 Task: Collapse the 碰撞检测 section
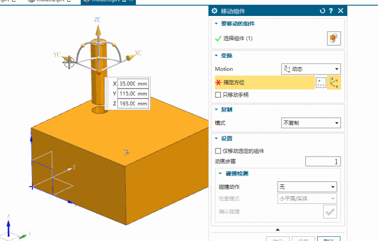point(220,174)
